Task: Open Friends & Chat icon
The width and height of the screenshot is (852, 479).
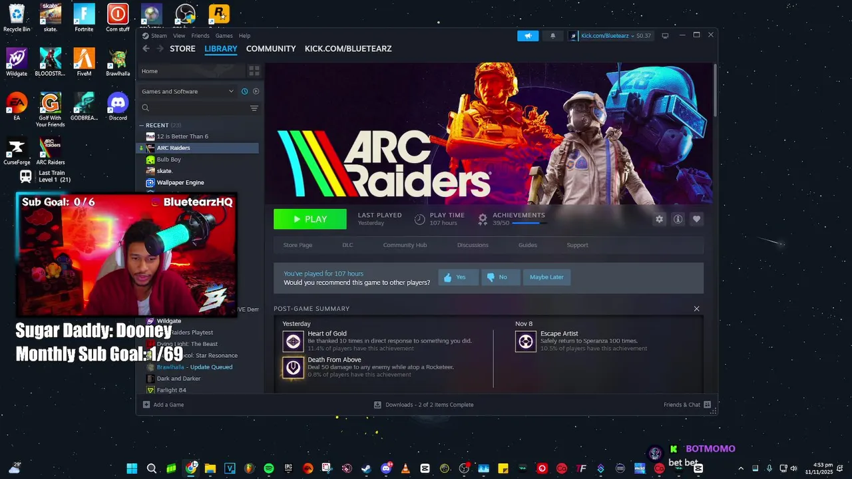Action: [707, 404]
